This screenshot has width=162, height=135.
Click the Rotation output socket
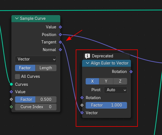pyautogui.click(x=131, y=72)
